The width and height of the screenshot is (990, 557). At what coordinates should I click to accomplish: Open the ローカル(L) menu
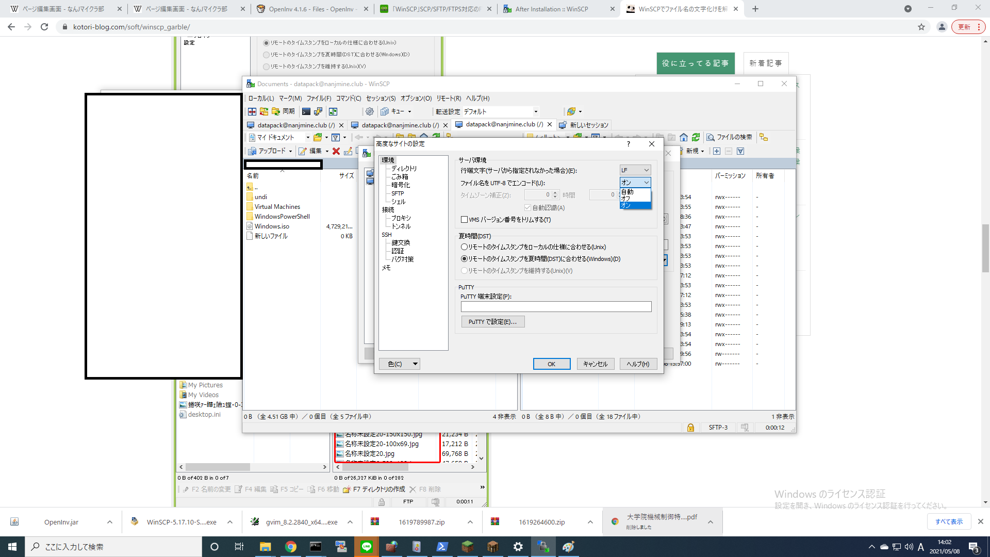(x=261, y=98)
